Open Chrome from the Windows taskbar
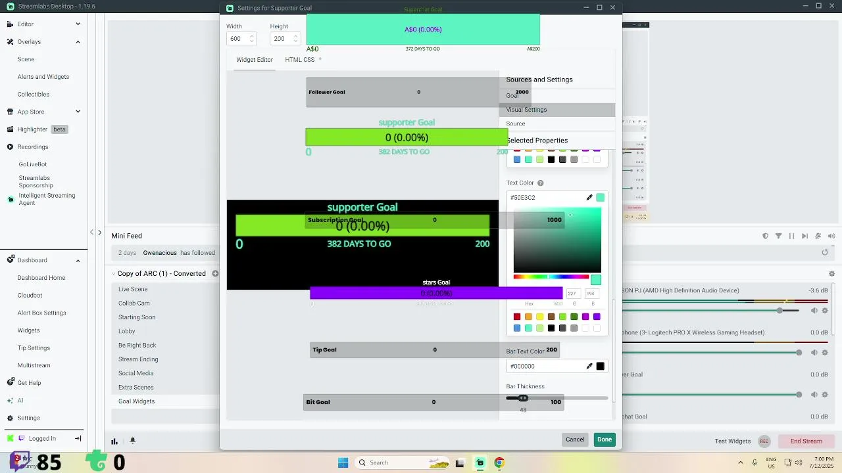This screenshot has height=473, width=842. point(499,462)
